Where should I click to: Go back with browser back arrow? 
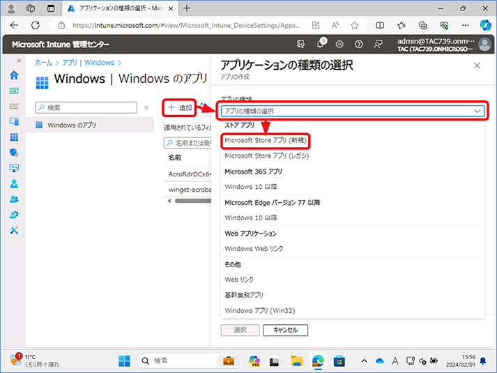tap(14, 25)
